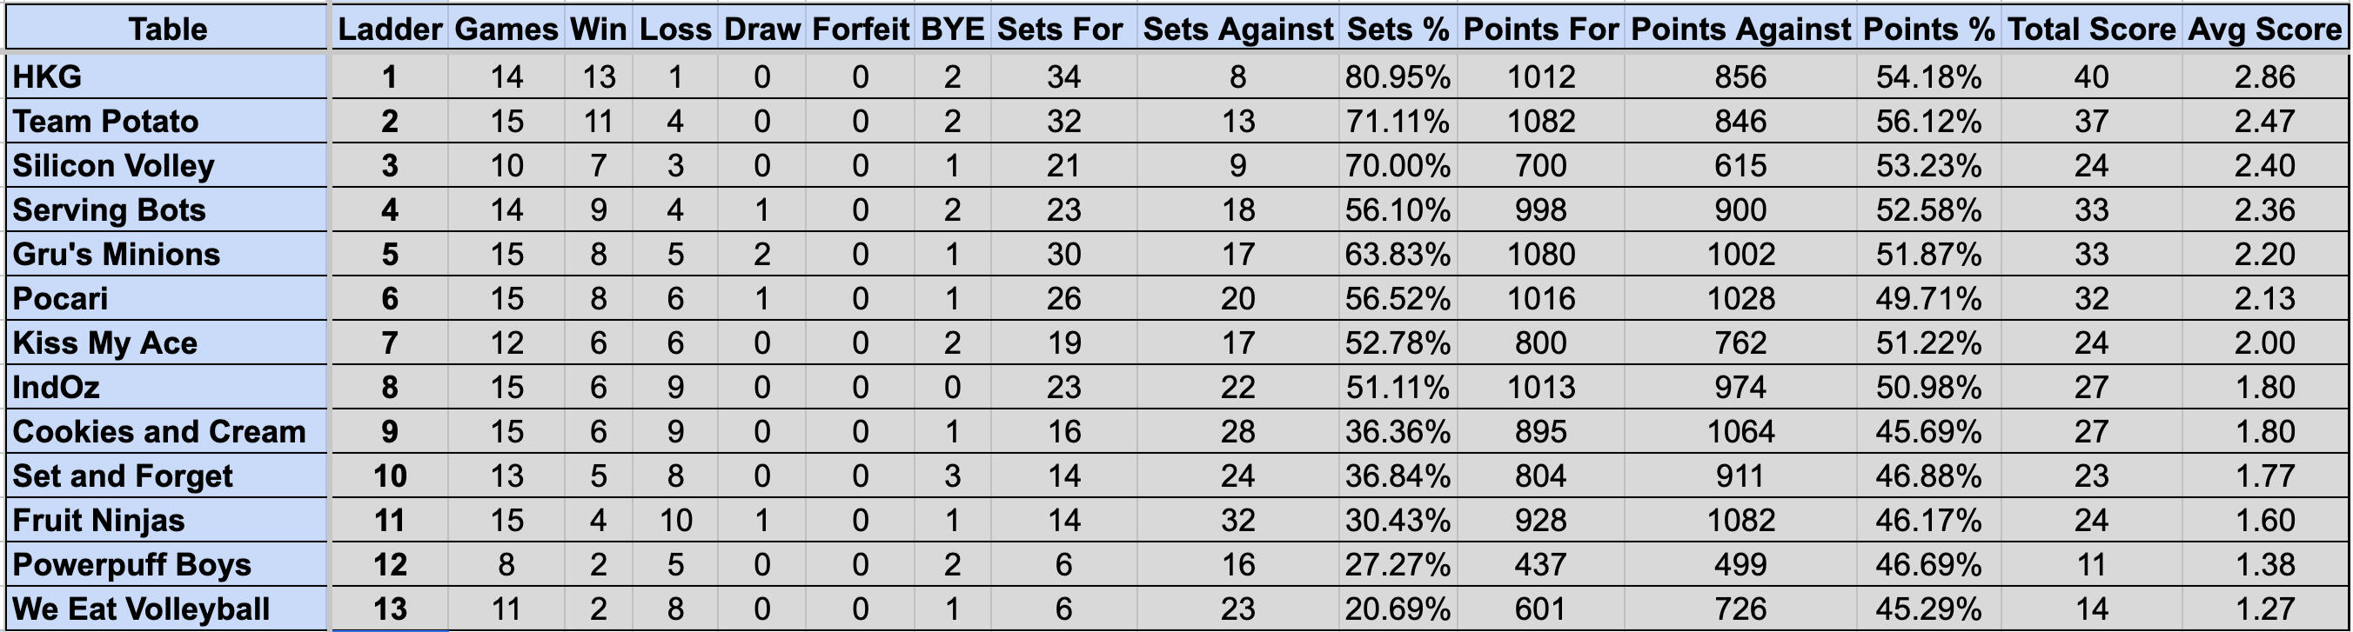Click the Points Against header cell
The width and height of the screenshot is (2353, 632).
point(1740,30)
